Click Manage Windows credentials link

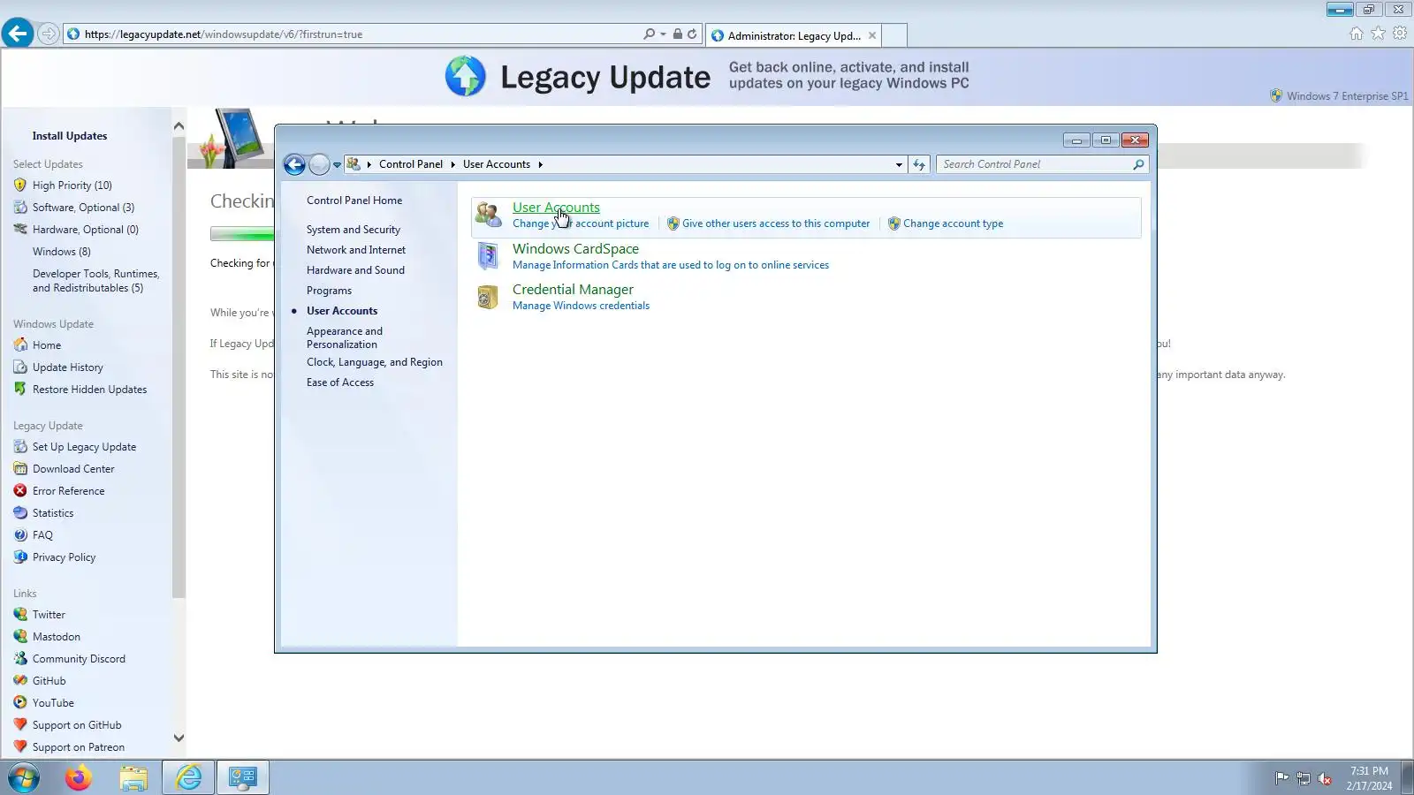point(581,306)
